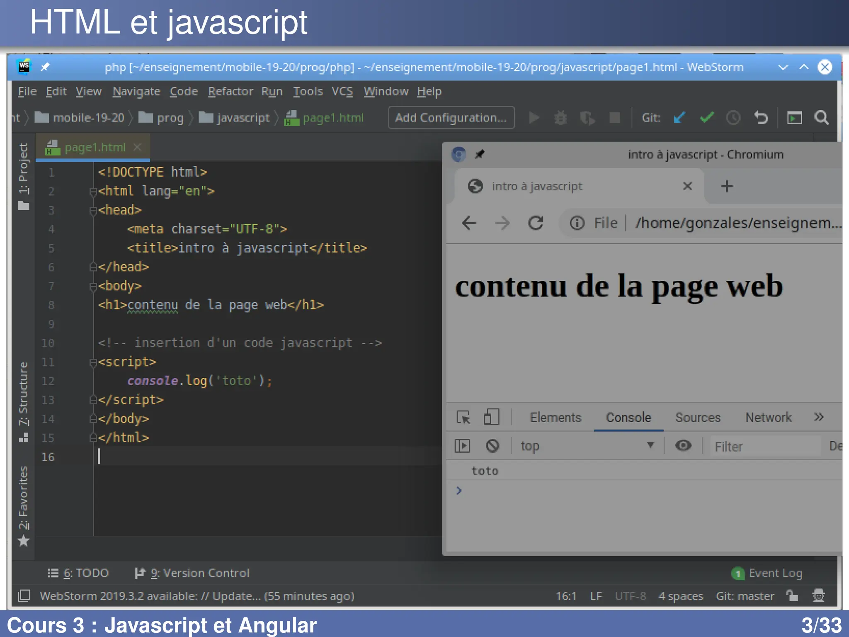This screenshot has width=849, height=637.
Task: Switch to the Elements DevTools tab
Action: 555,417
